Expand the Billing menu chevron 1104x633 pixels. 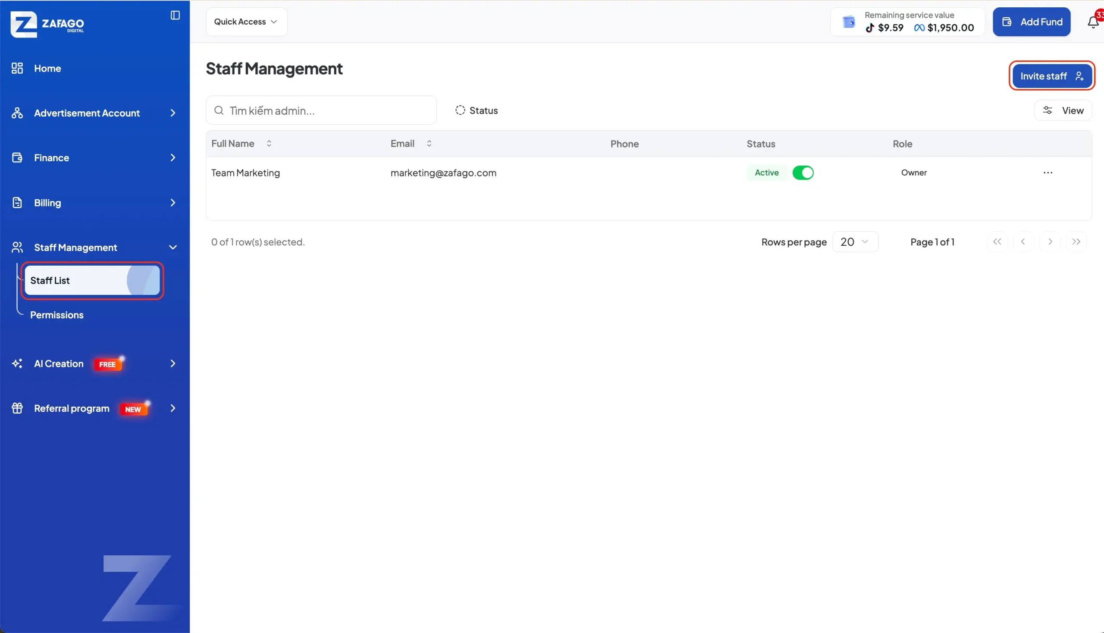coord(172,203)
